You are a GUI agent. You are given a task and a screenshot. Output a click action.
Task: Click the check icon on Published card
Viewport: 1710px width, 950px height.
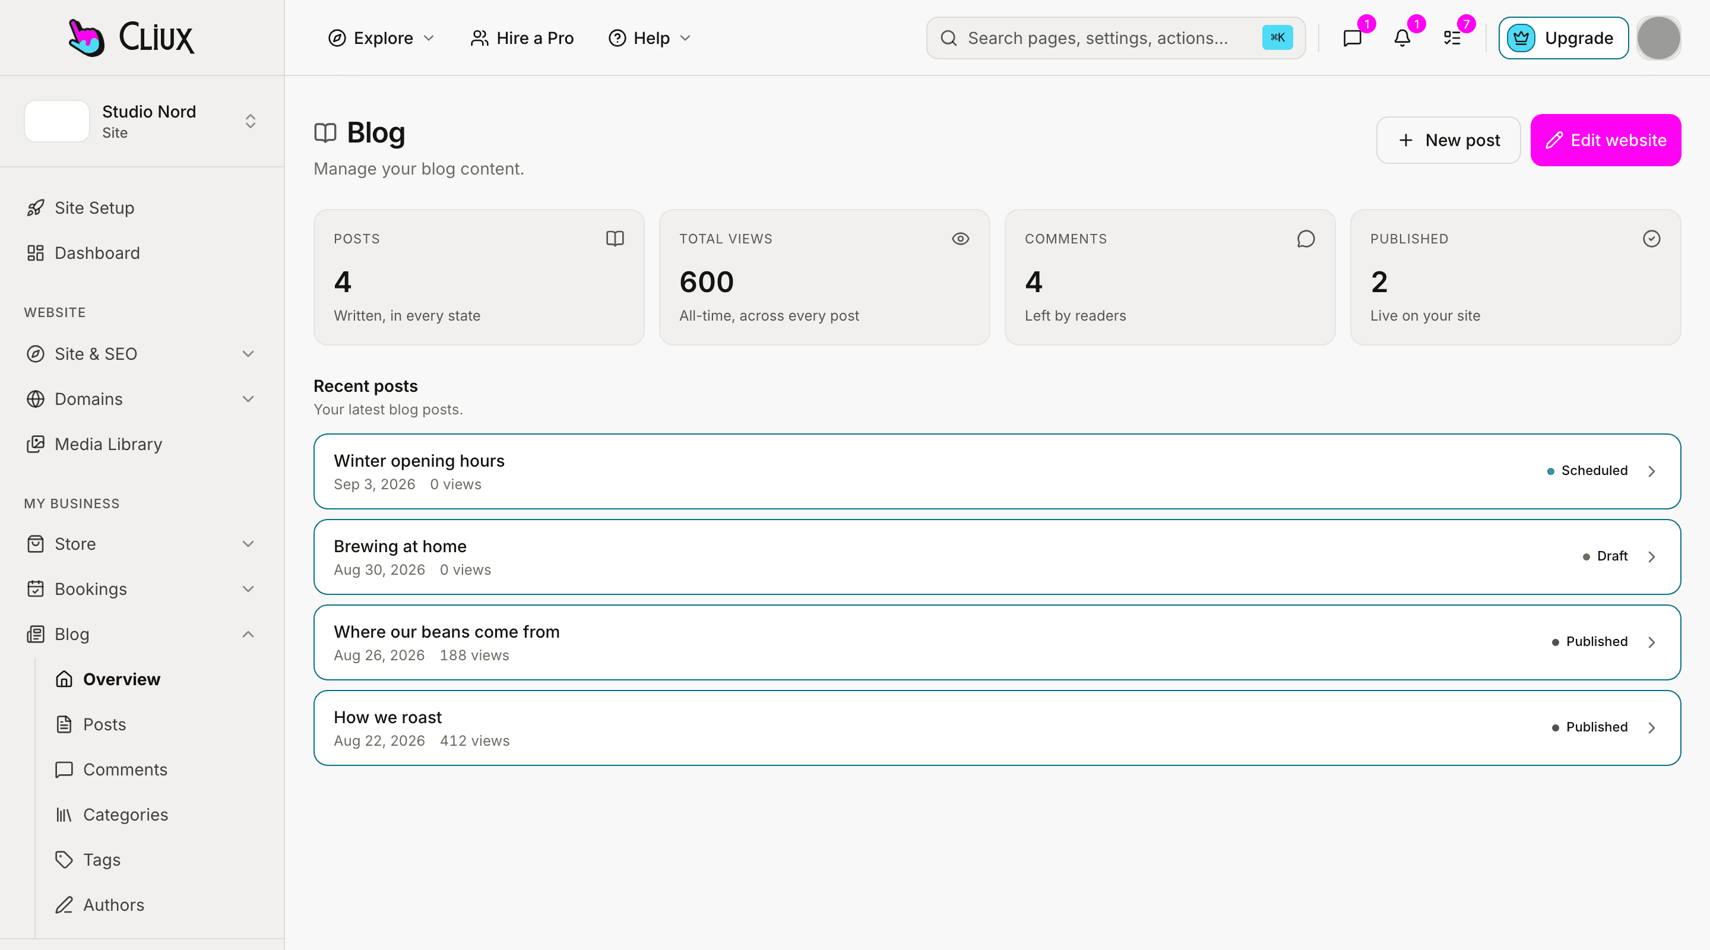coord(1652,238)
